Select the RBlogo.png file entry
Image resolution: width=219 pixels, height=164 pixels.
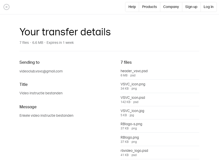(160, 139)
